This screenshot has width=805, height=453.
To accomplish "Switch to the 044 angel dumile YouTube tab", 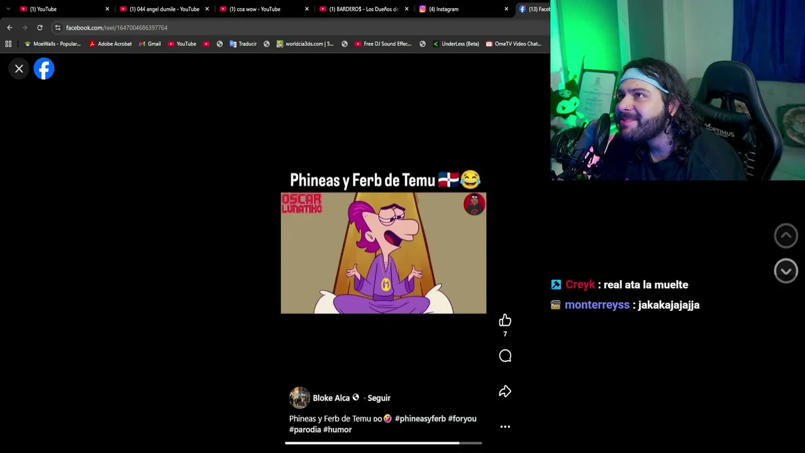I will tap(164, 9).
